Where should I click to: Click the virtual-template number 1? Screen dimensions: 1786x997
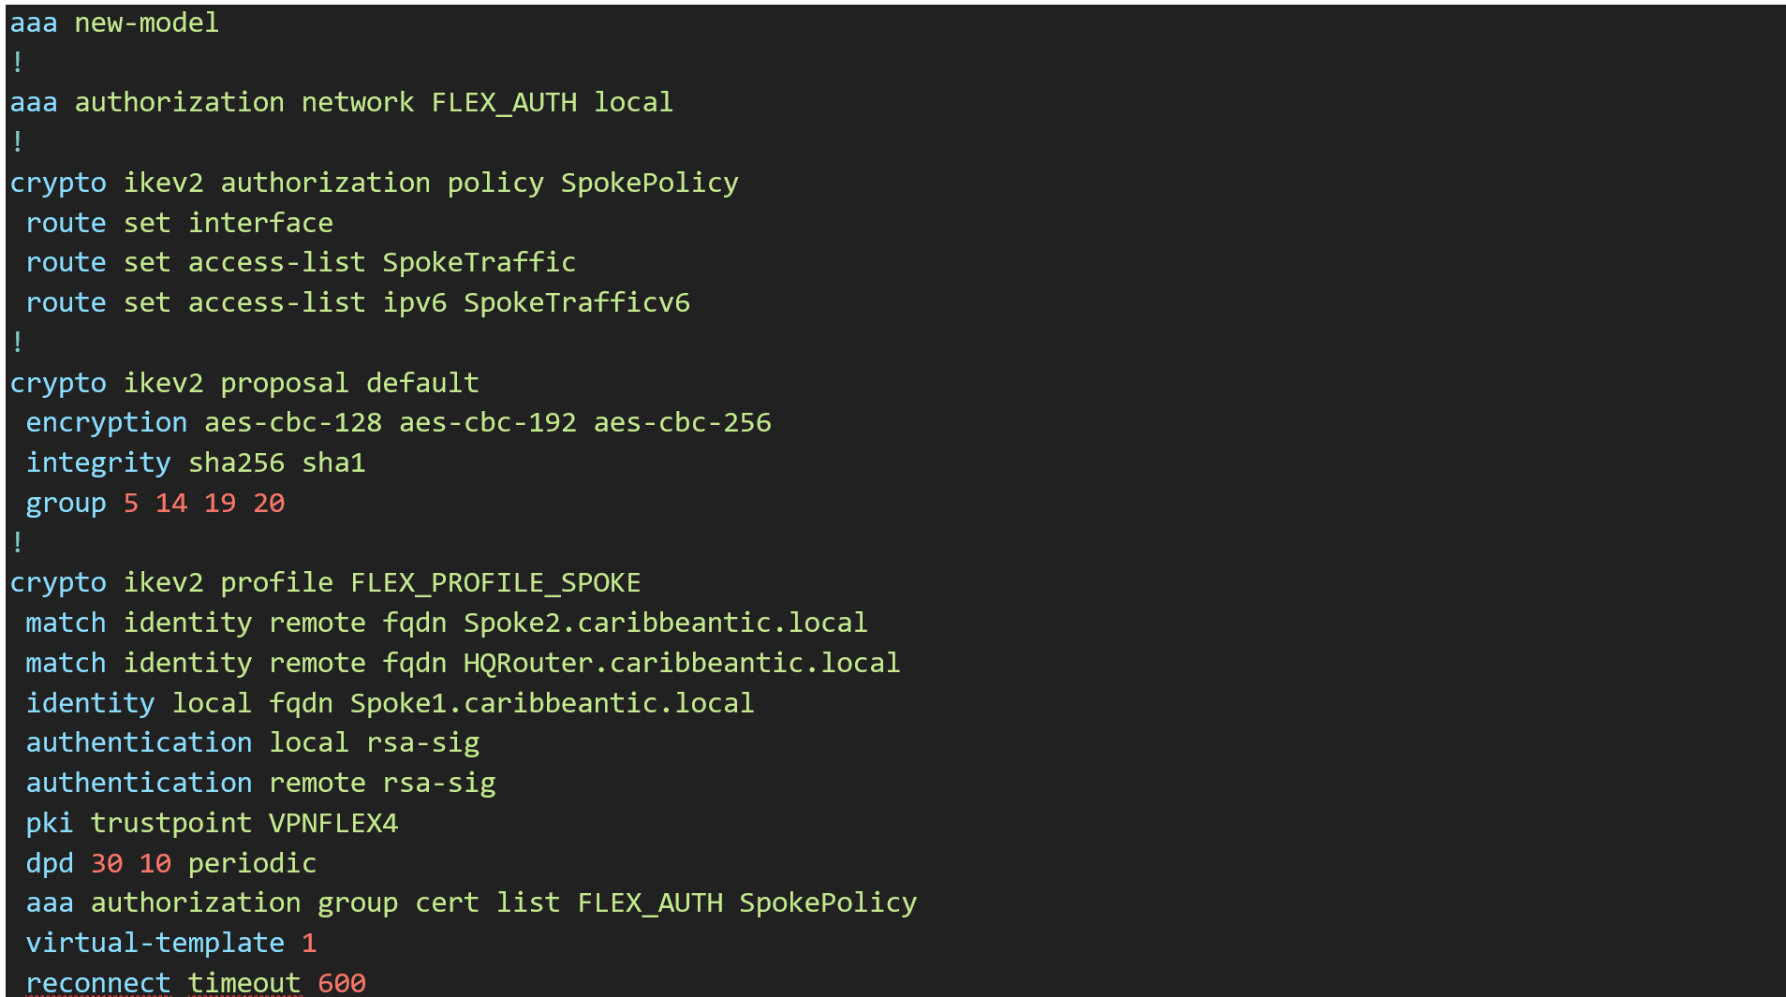(309, 943)
